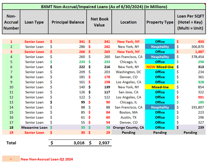Screen dimensions: 208x165
Task: Click total principal balance 3,016
Action: 79,143
